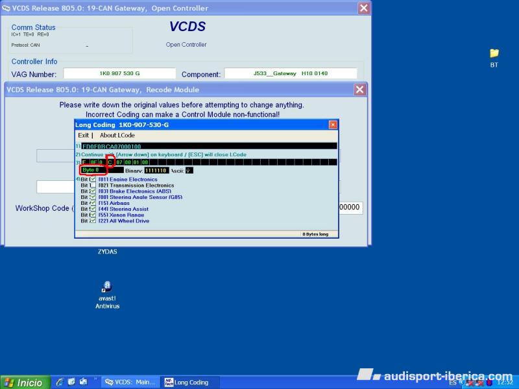Close the Long Coding window
This screenshot has width=519, height=389.
[333, 124]
